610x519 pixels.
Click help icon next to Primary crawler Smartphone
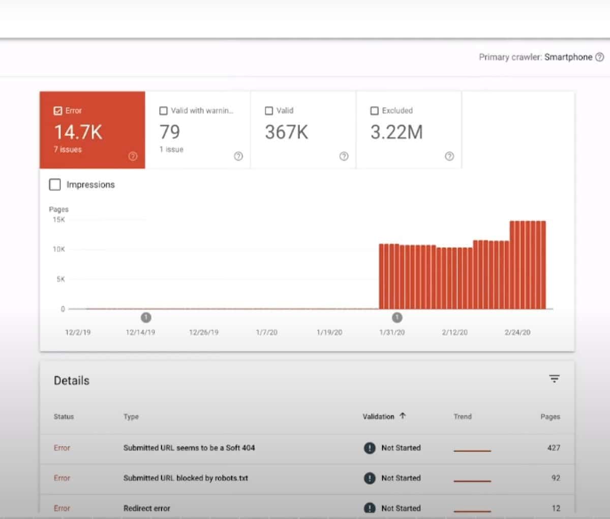pos(599,57)
